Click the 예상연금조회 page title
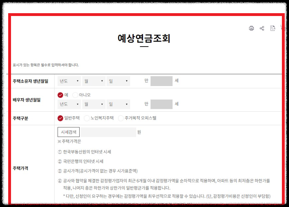 click(x=144, y=38)
